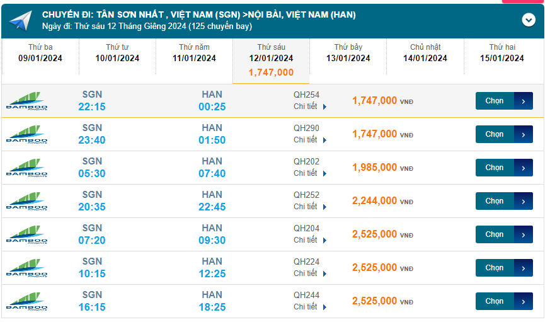Click the paper plane icon in header
550x322 pixels.
[x=20, y=21]
